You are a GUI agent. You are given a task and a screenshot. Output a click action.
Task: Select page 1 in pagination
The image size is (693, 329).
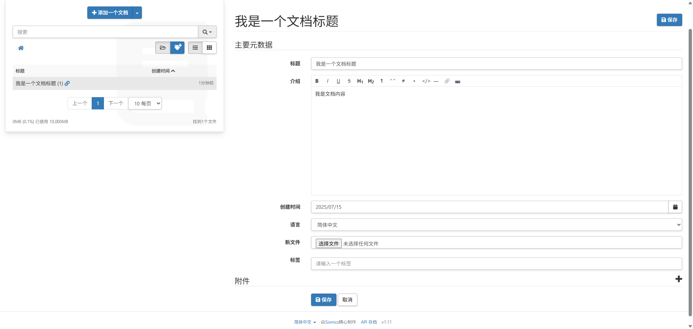click(x=98, y=103)
